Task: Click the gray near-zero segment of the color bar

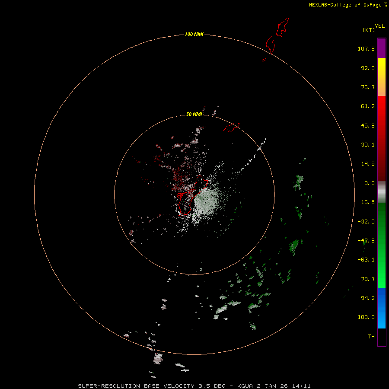Action: [x=382, y=192]
